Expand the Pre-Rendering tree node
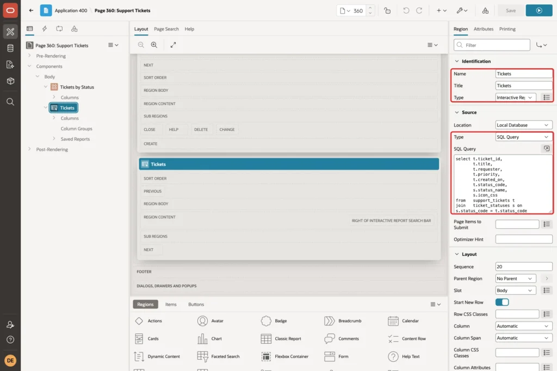This screenshot has width=557, height=371. 29,56
